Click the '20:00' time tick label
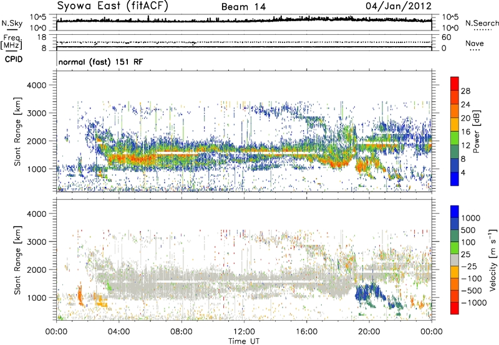This screenshot has width=499, height=345. (369, 332)
